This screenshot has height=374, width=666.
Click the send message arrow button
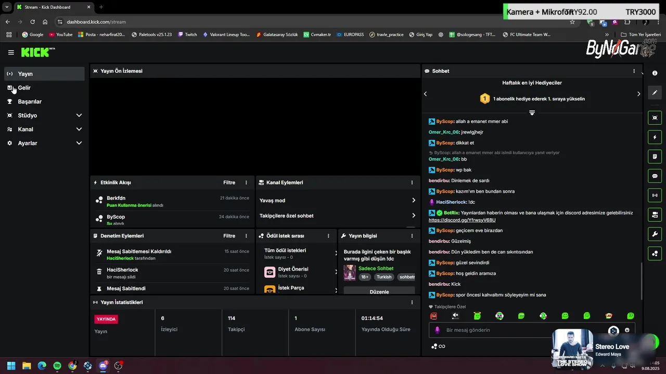(613, 330)
